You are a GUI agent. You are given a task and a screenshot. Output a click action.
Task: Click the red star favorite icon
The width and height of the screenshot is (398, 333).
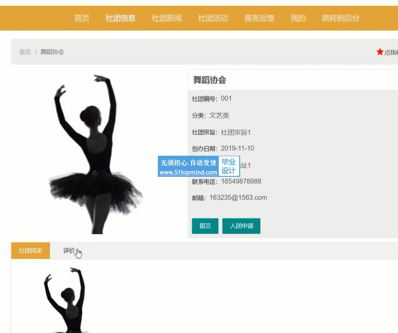[x=380, y=52]
